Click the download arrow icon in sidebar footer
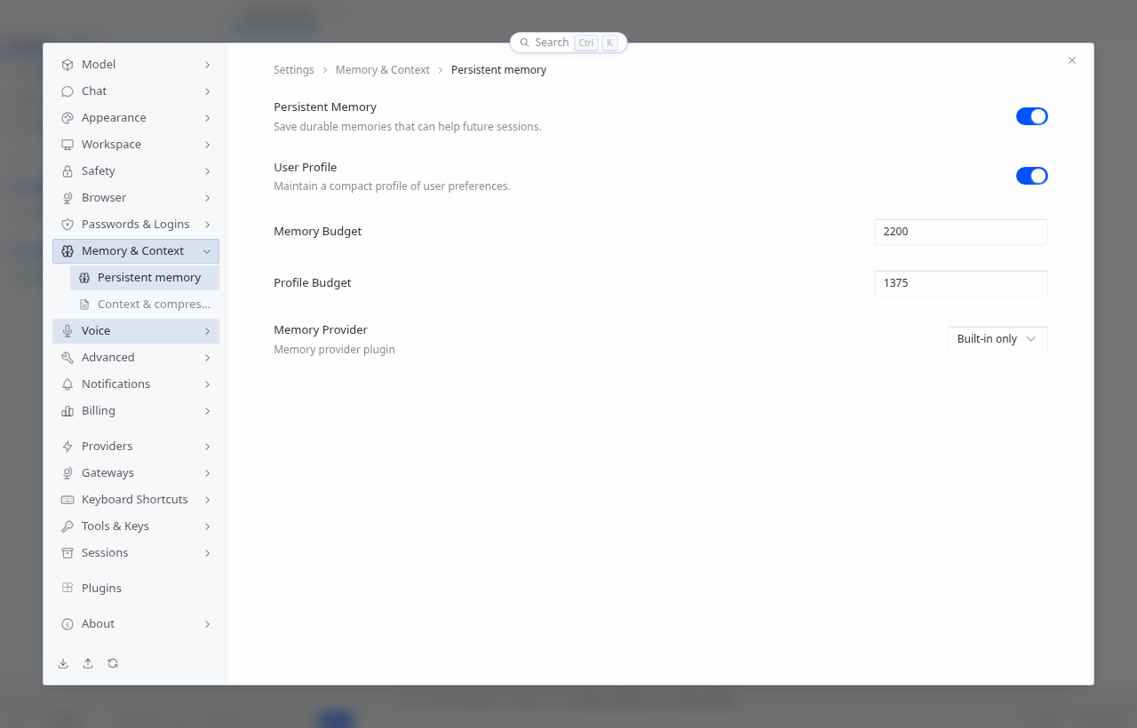This screenshot has height=728, width=1137. pos(63,663)
